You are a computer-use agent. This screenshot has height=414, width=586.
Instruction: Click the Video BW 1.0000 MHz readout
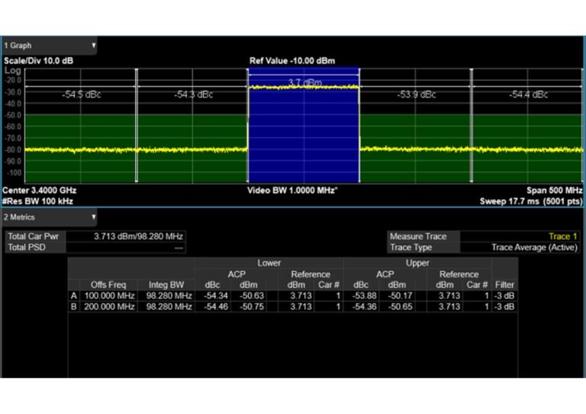coord(292,191)
